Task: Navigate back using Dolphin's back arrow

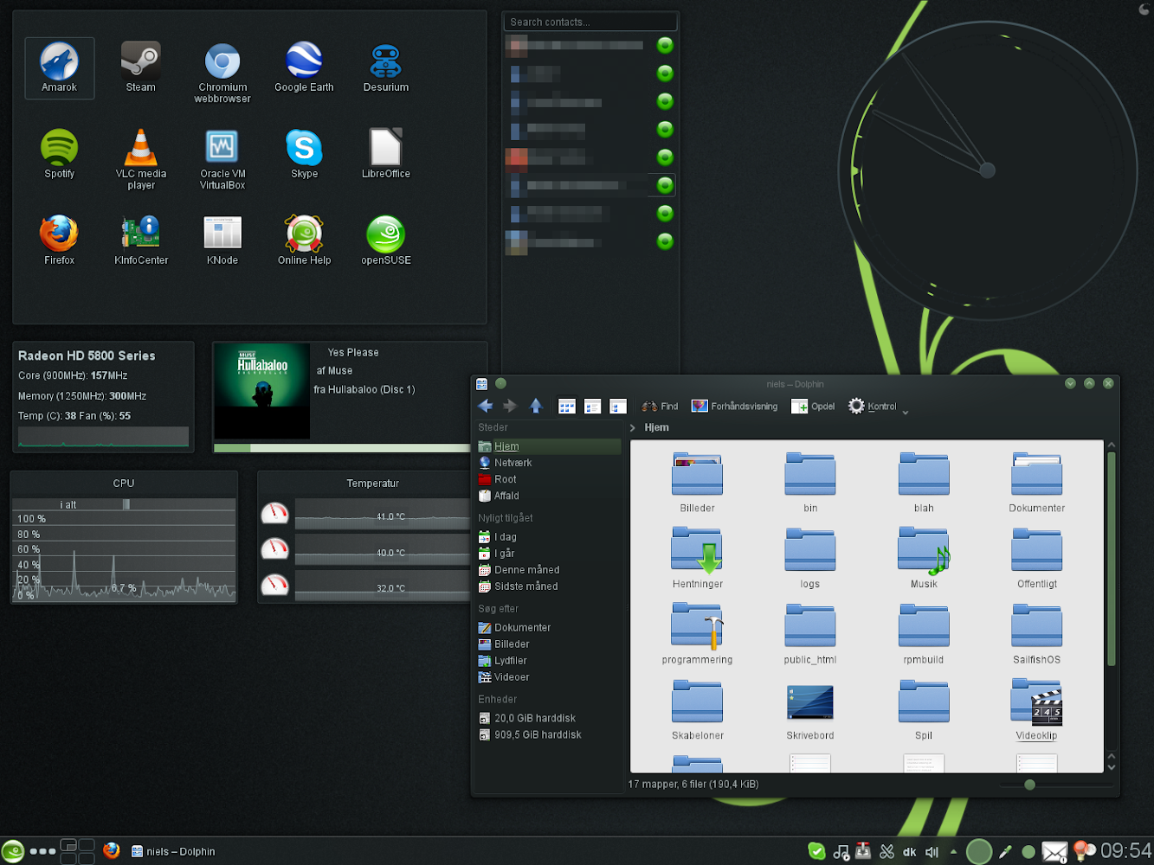Action: click(x=485, y=407)
